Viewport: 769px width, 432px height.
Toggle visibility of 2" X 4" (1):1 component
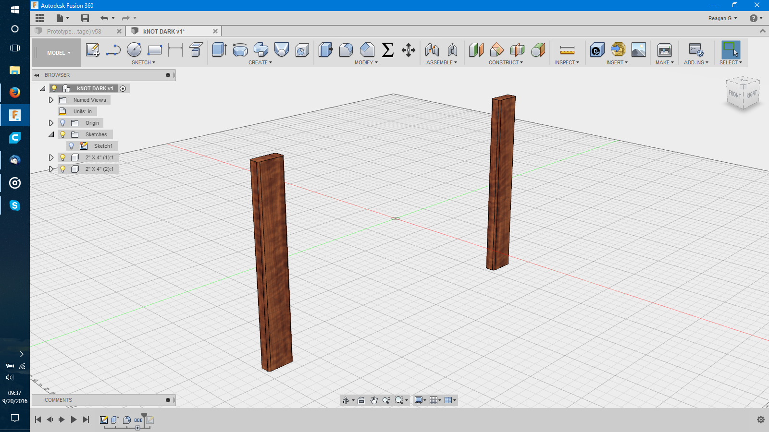point(62,157)
